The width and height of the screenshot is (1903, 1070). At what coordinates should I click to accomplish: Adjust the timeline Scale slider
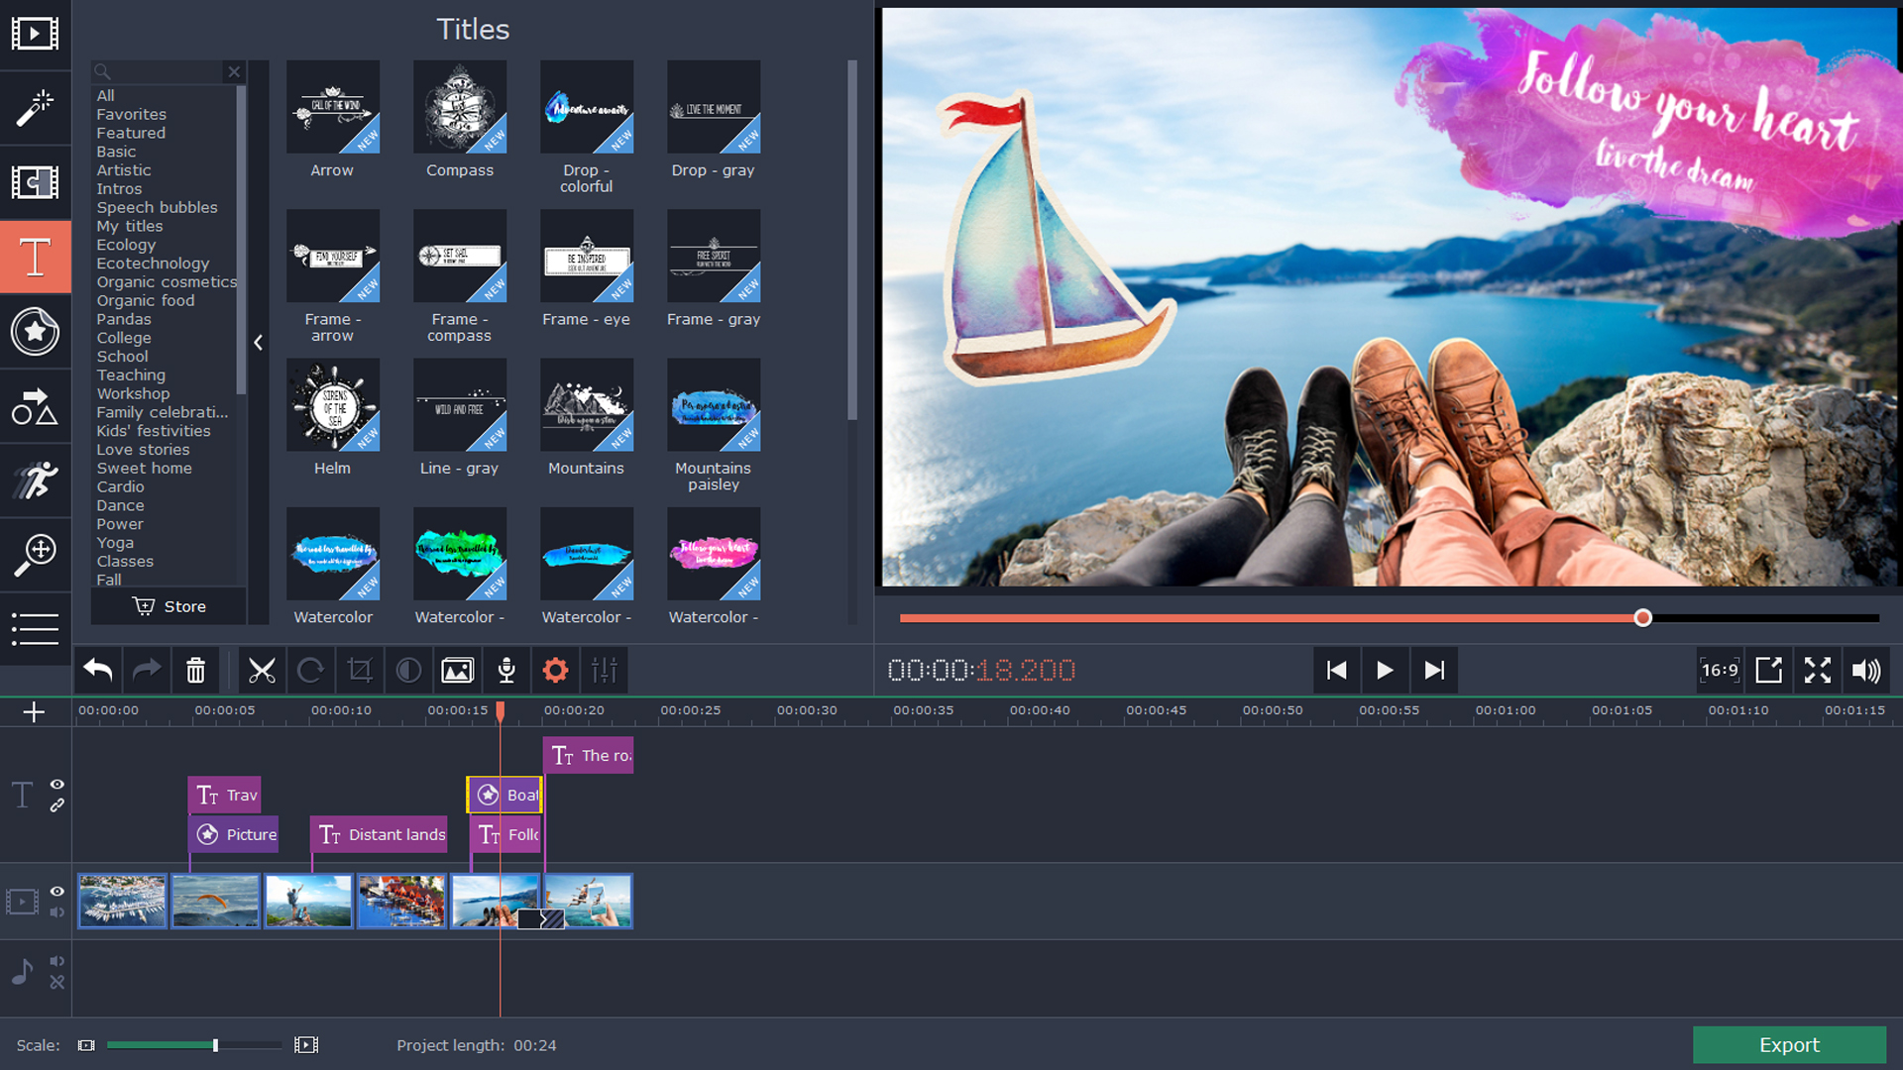pos(214,1044)
